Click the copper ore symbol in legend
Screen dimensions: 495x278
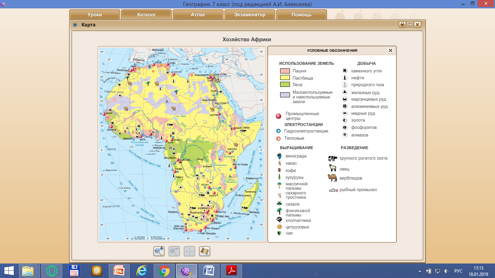coord(345,113)
